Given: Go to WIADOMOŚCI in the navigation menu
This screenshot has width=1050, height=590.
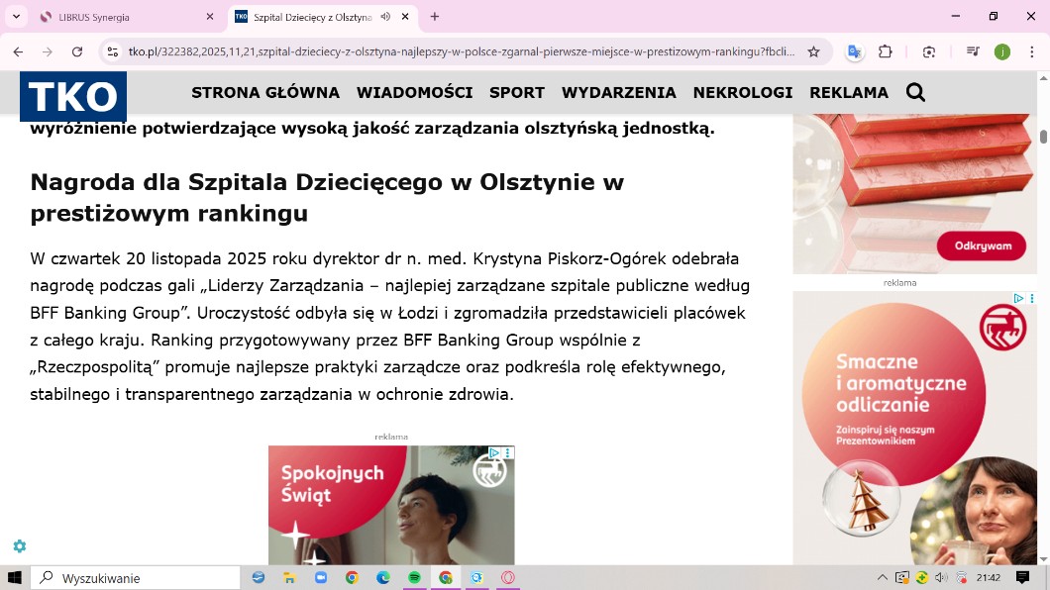Looking at the screenshot, I should coord(414,92).
